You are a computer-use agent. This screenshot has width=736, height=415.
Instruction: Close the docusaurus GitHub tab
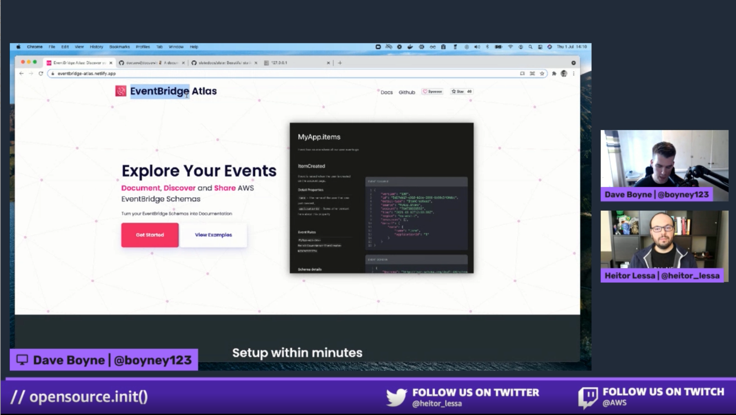tap(183, 63)
